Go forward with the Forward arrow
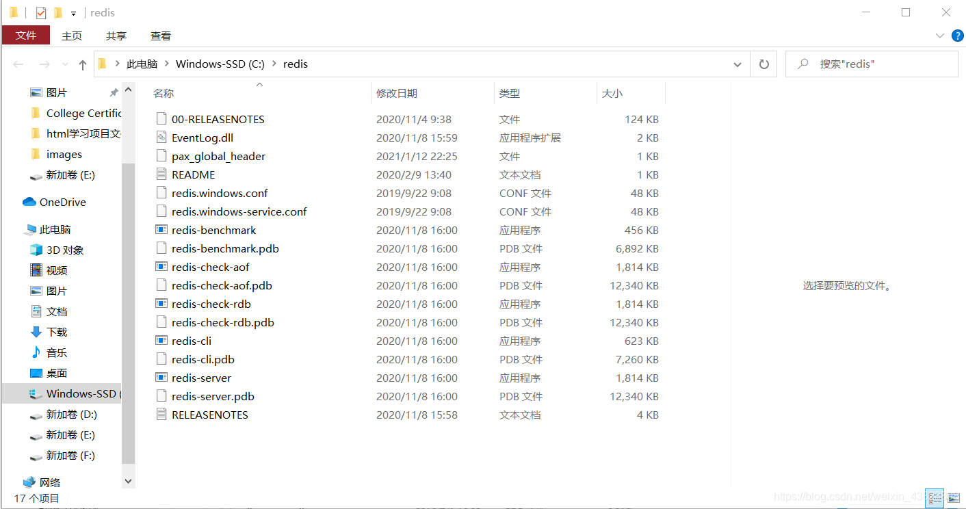The image size is (966, 509). [x=44, y=64]
